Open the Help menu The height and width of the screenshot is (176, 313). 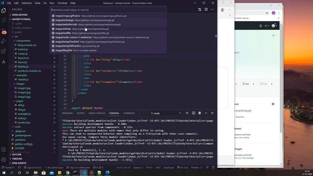click(x=73, y=3)
